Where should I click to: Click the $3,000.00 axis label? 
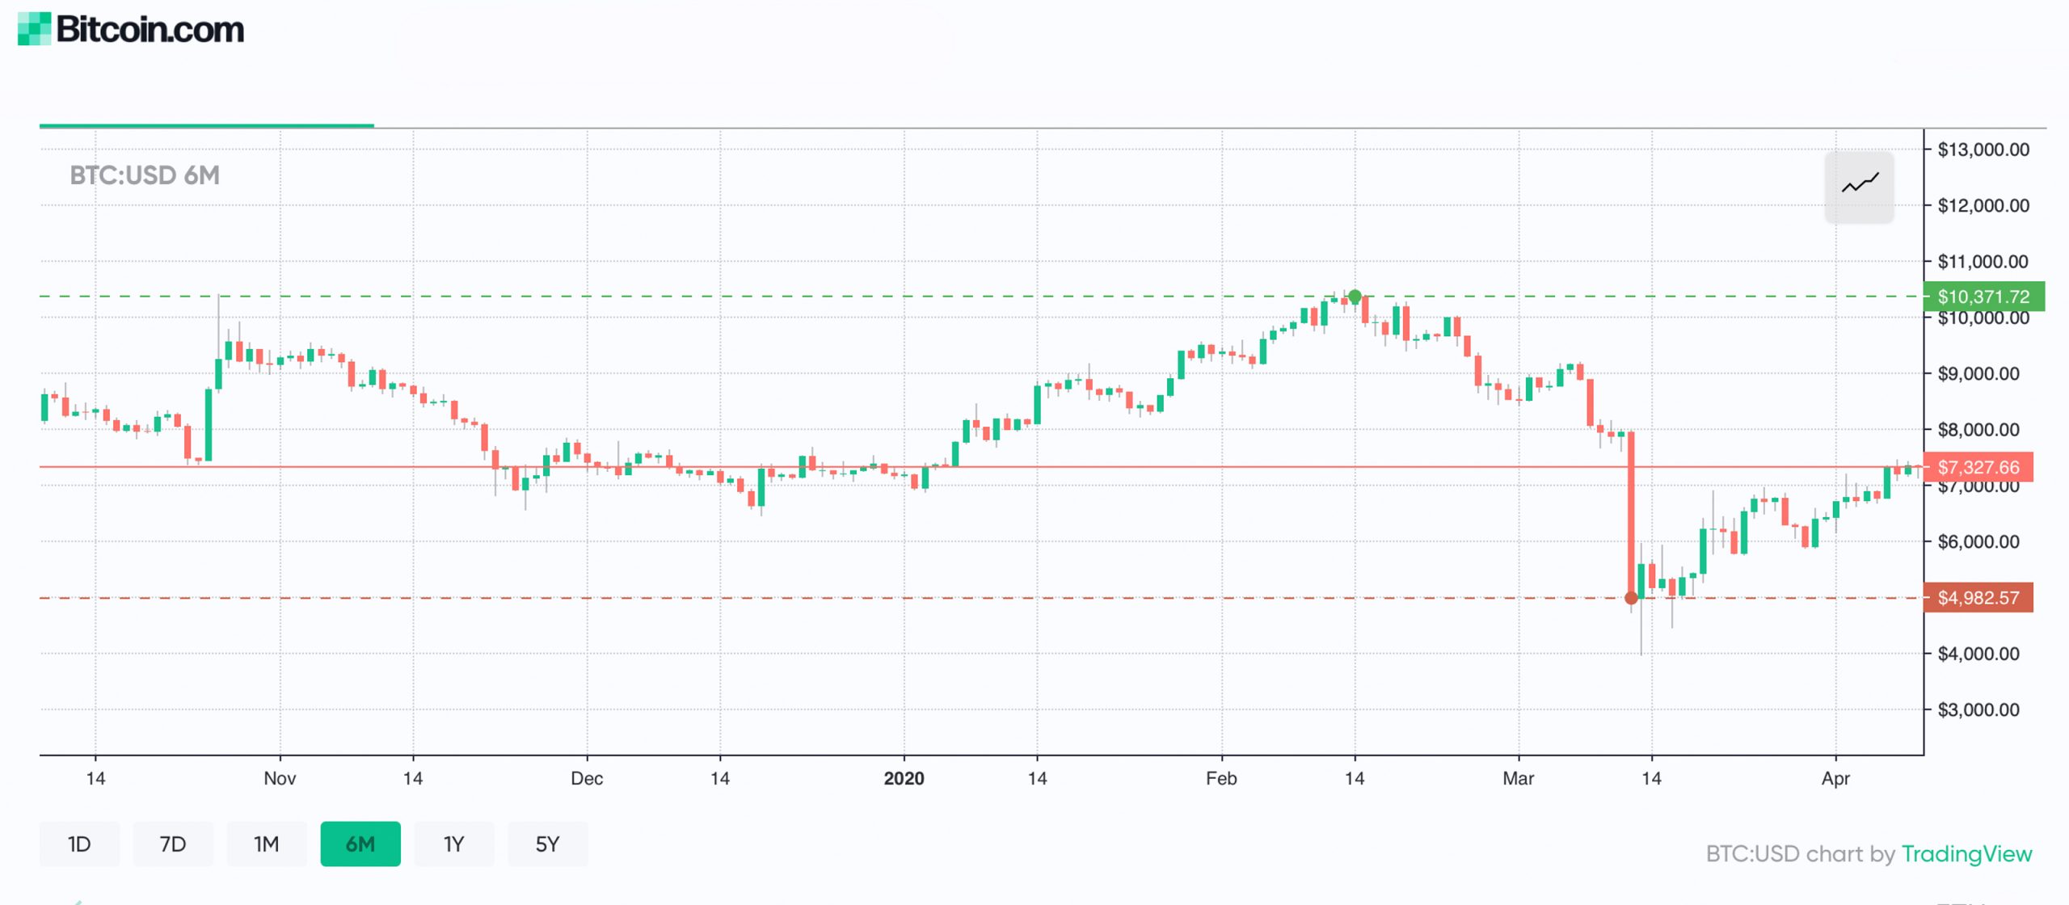[x=1978, y=709]
